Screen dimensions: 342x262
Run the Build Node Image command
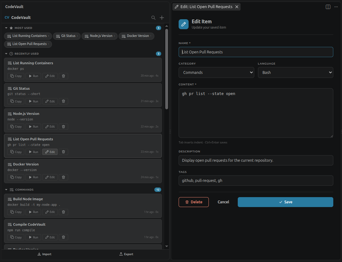coord(33,212)
